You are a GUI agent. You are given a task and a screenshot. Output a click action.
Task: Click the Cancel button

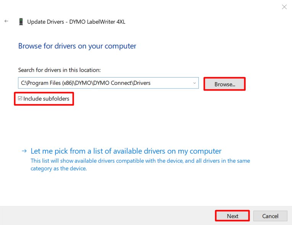click(270, 216)
